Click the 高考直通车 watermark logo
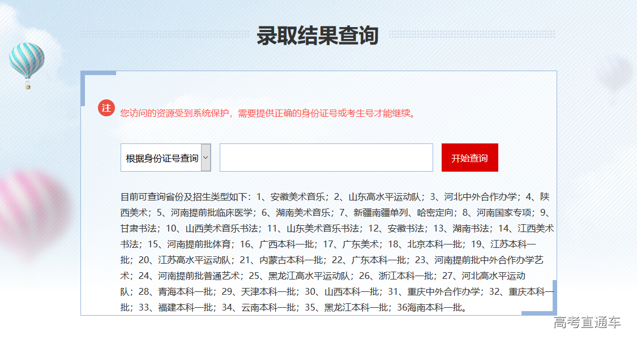Screen dimensions: 637x345 point(587,322)
